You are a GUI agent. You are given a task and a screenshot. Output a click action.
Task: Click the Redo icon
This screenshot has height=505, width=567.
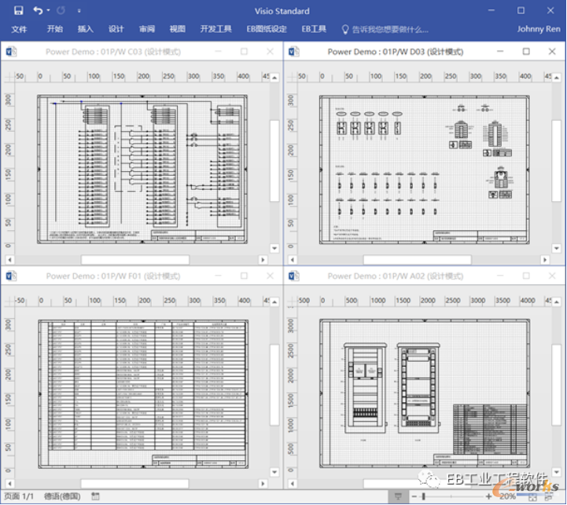pyautogui.click(x=61, y=10)
